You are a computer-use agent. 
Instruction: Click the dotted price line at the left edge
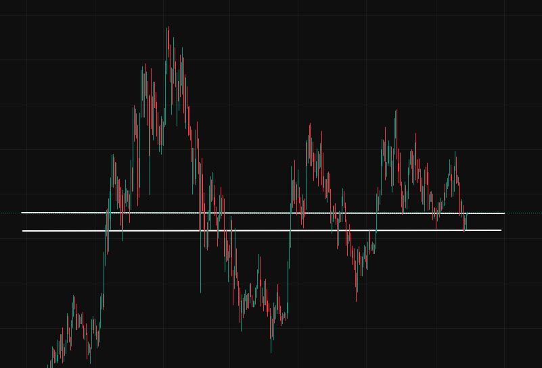9,213
